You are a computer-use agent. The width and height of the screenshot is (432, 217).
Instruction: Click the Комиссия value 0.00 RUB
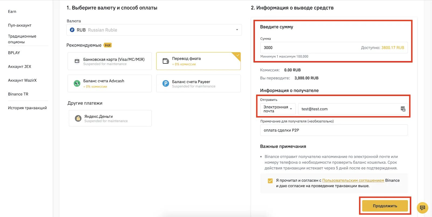pyautogui.click(x=292, y=70)
